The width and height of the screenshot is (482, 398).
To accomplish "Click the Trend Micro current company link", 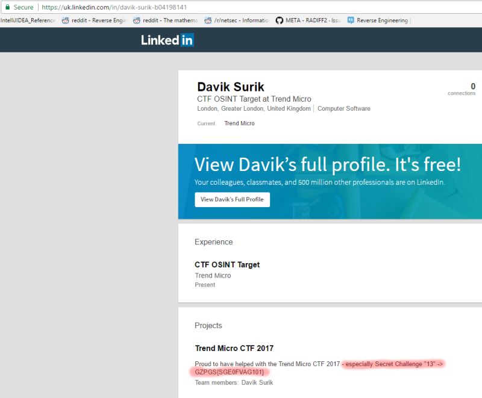I will pos(239,123).
